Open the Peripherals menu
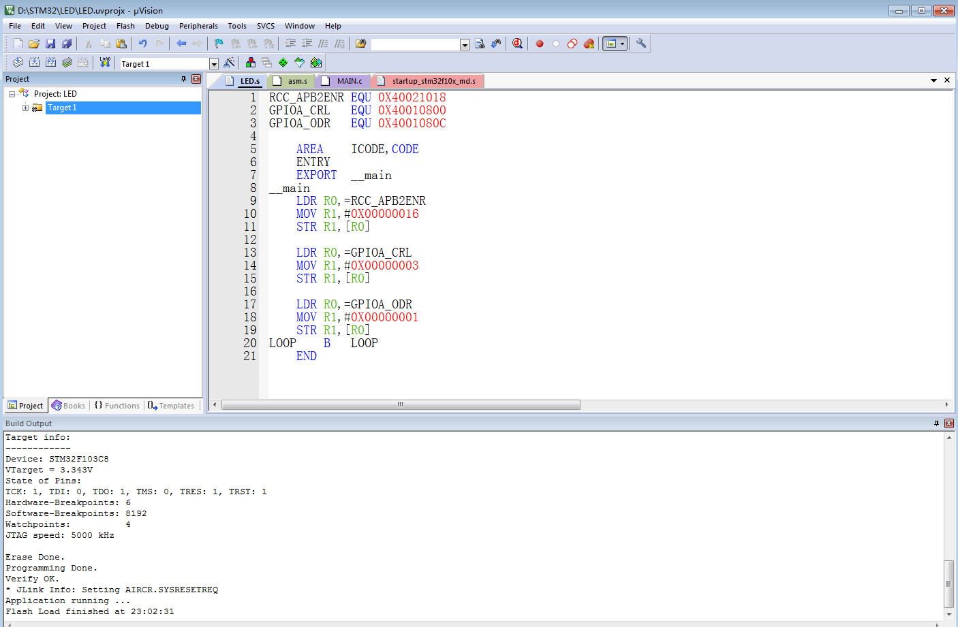Screen dimensions: 958x627 [198, 26]
